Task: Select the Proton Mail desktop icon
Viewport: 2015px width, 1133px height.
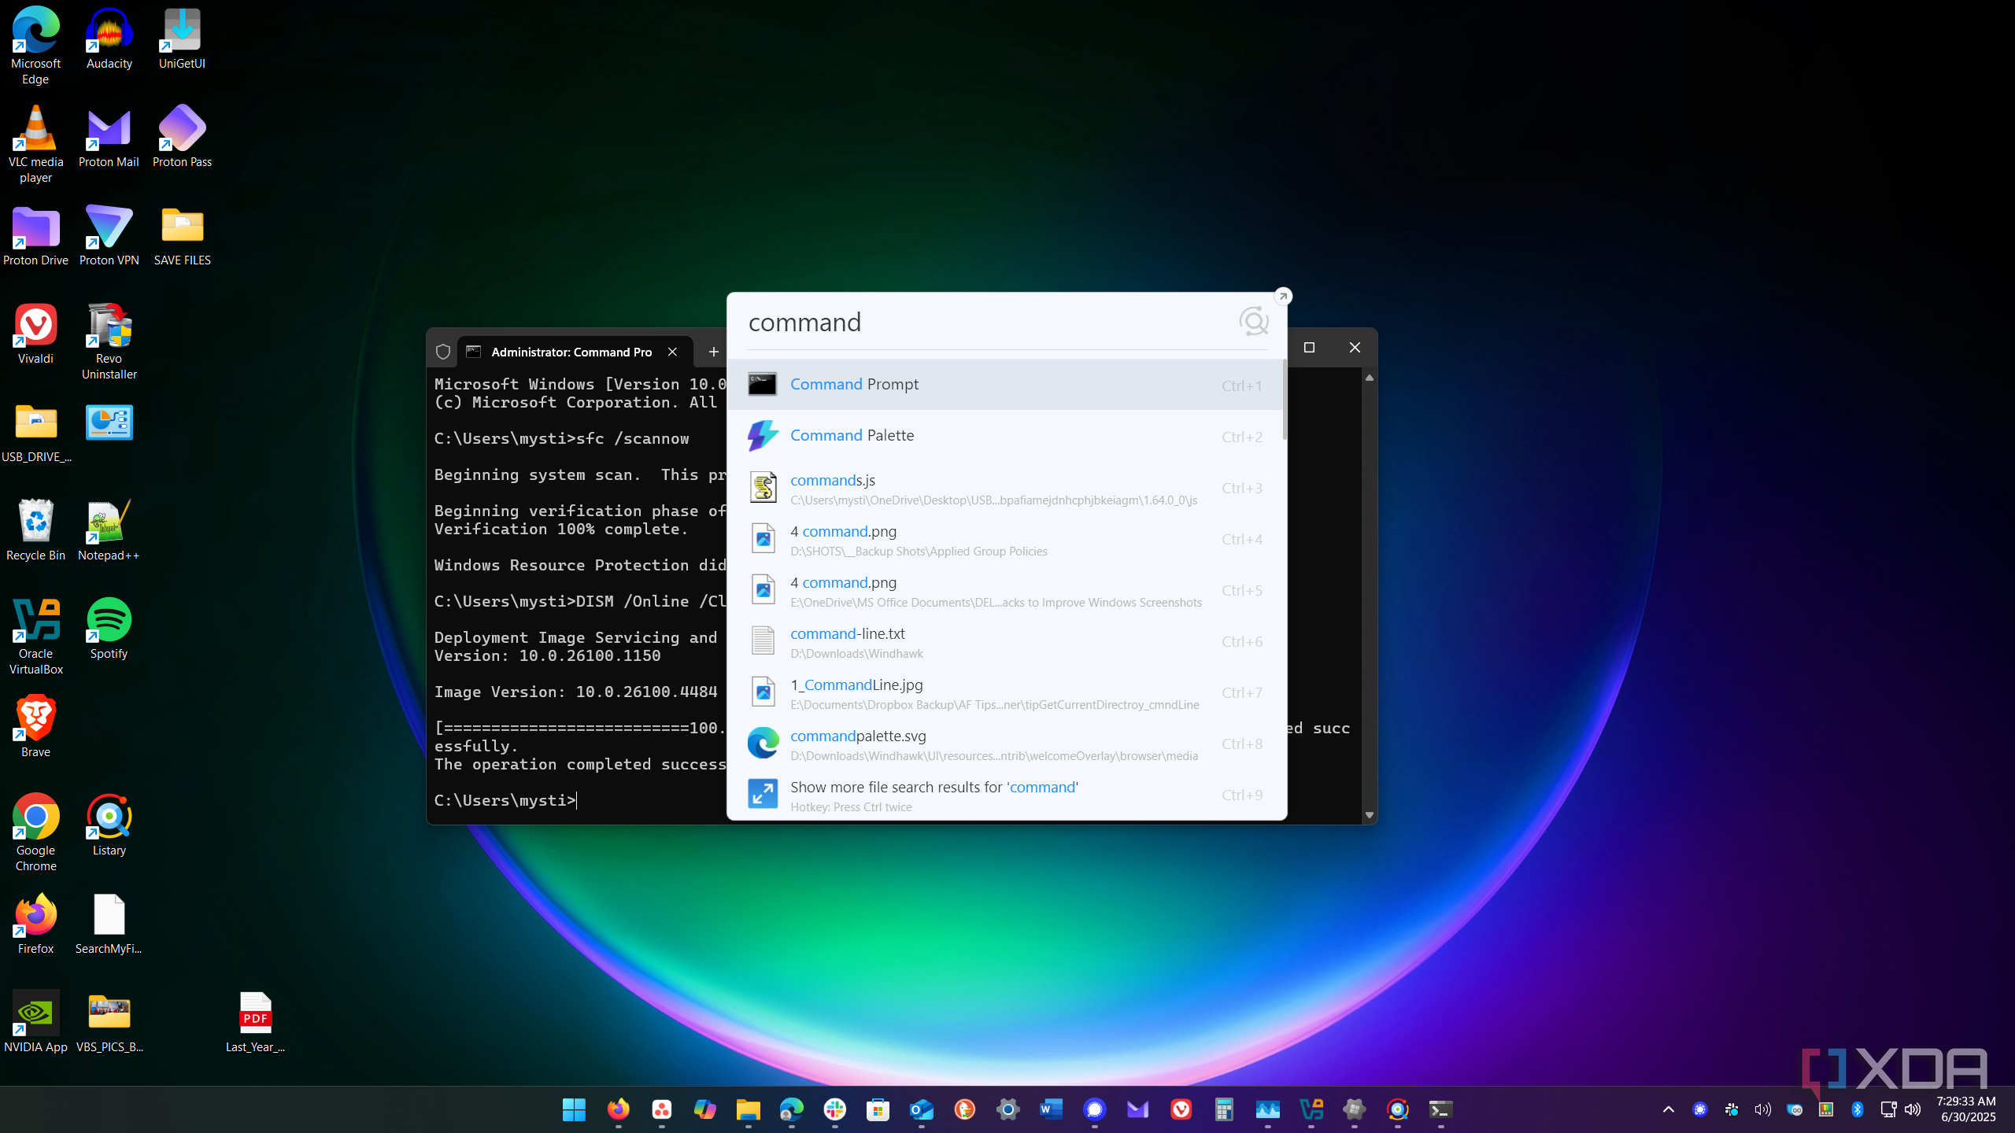Action: pos(109,136)
